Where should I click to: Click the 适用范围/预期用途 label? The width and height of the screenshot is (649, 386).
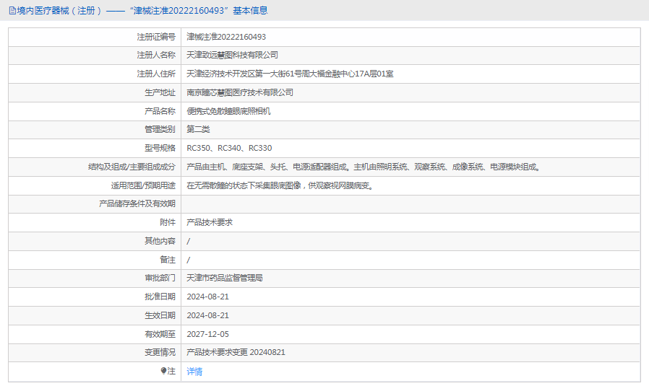pos(143,185)
